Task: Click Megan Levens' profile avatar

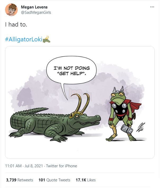Action: point(11,10)
